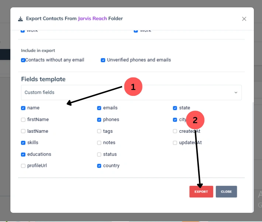Uncheck the skills field checkbox
262x222 pixels.
point(23,143)
